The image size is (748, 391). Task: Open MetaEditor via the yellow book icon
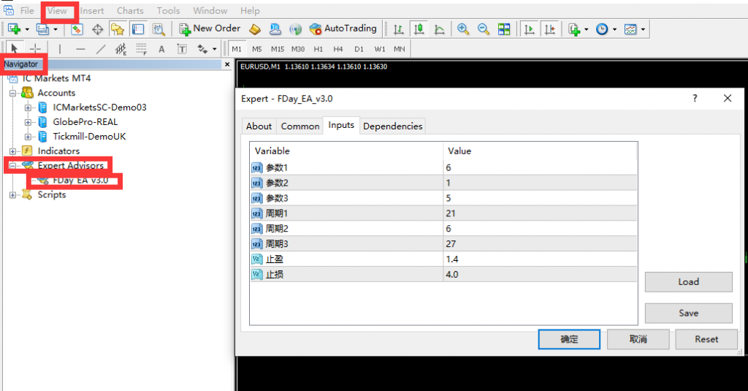(255, 29)
